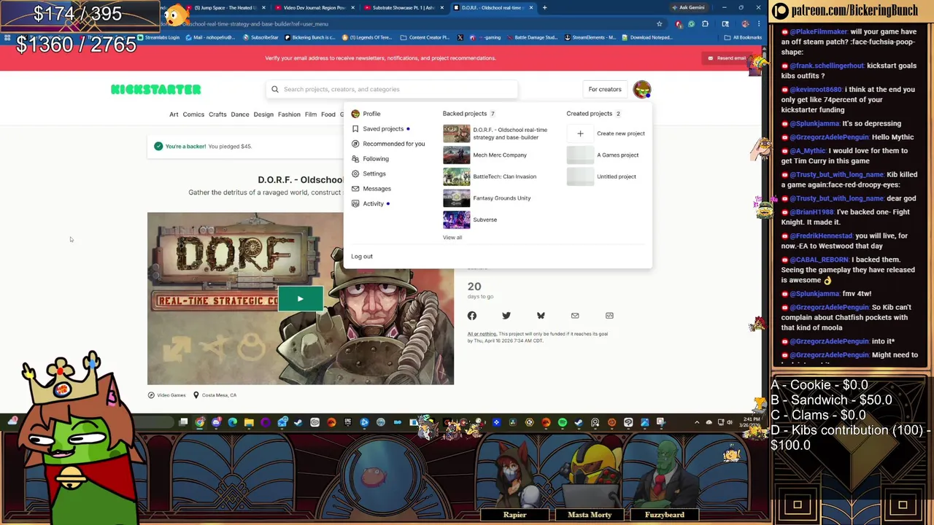Open Chrome from the taskbar
934x525 pixels.
(200, 422)
